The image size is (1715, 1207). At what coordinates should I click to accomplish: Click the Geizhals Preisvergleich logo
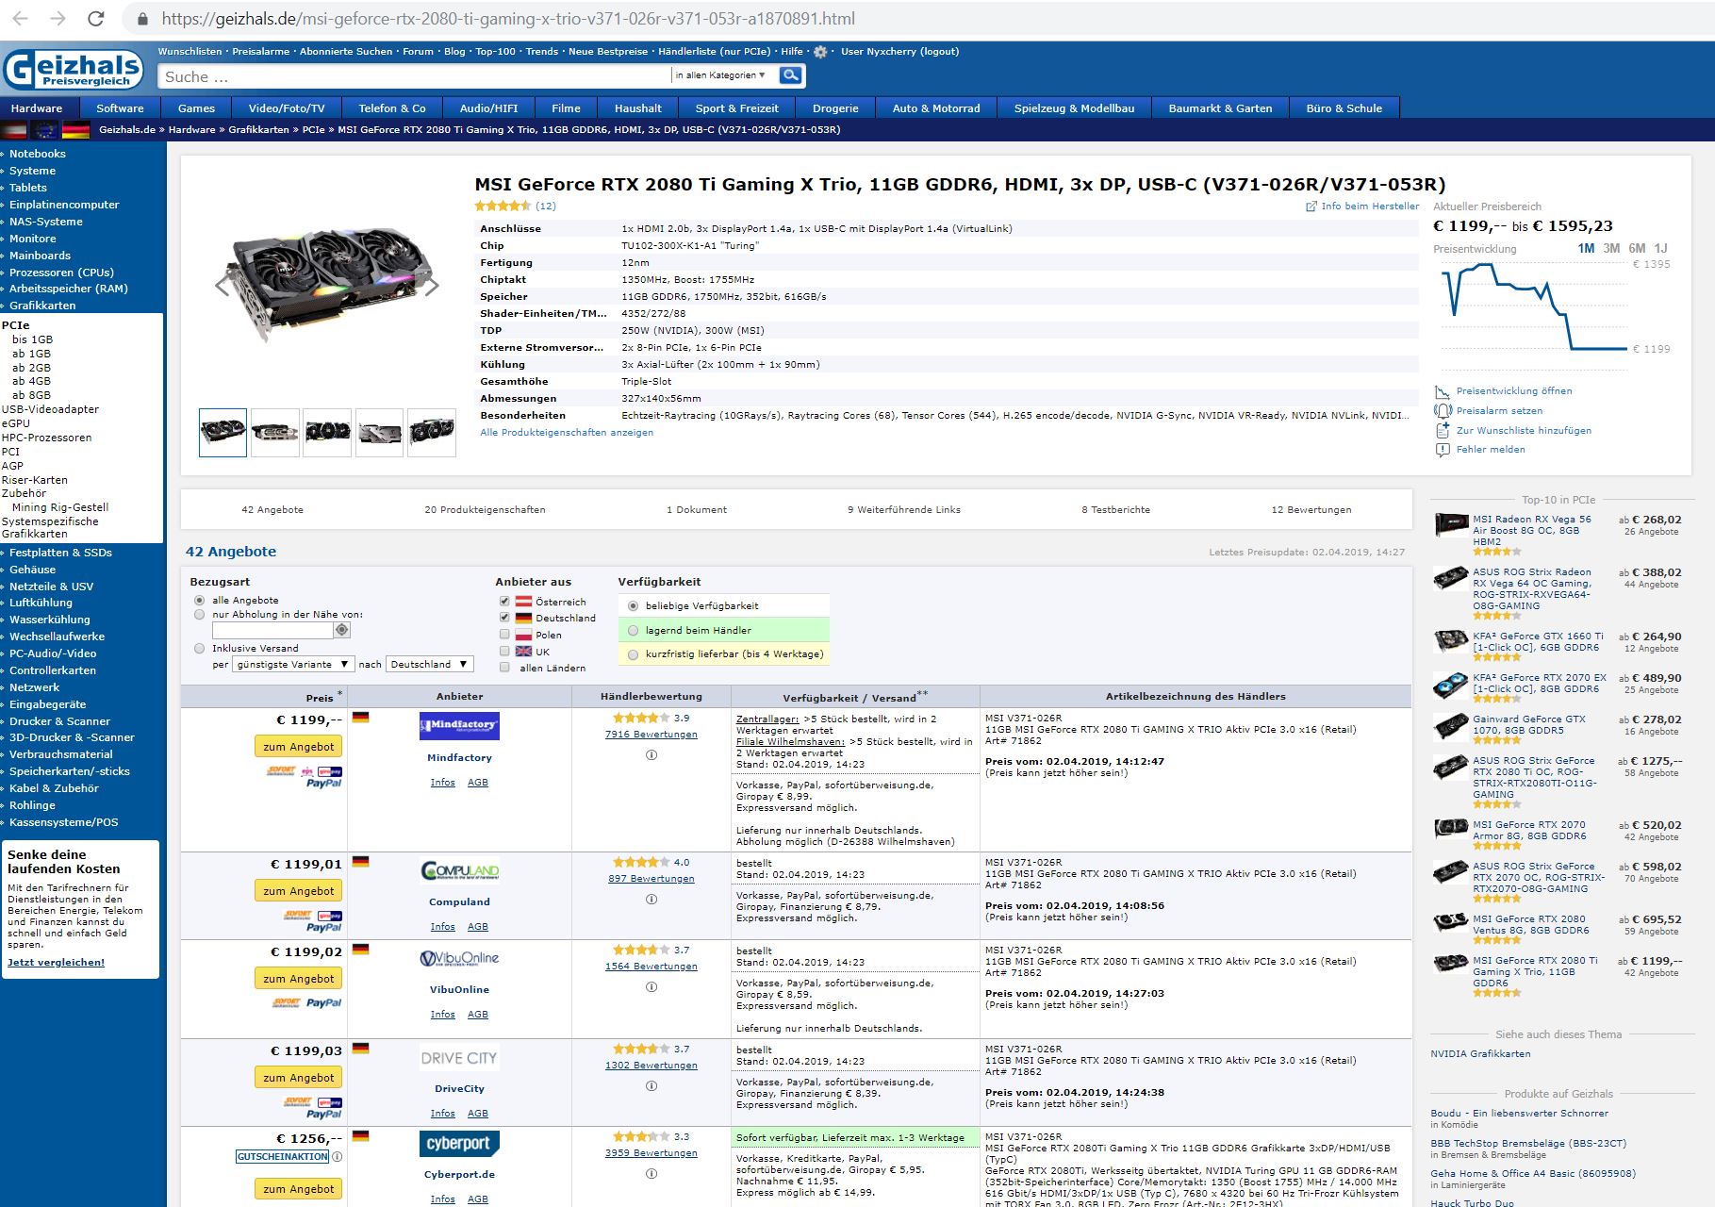tap(74, 70)
